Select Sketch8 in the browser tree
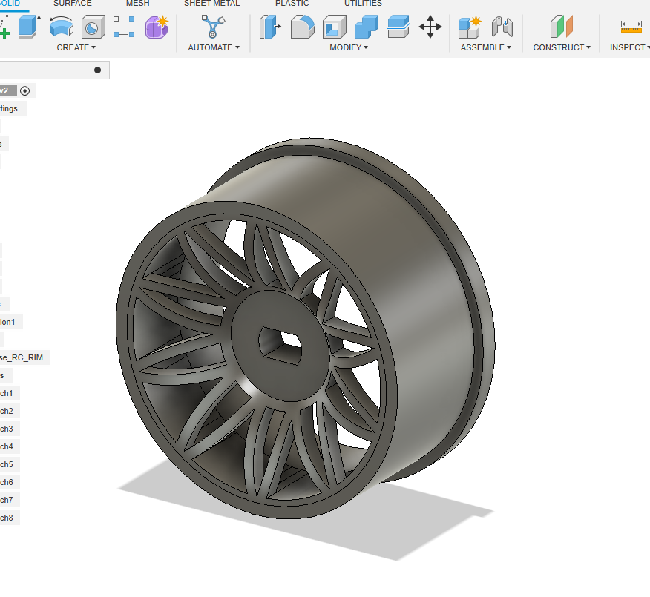Screen dimensions: 650x597 pos(7,518)
